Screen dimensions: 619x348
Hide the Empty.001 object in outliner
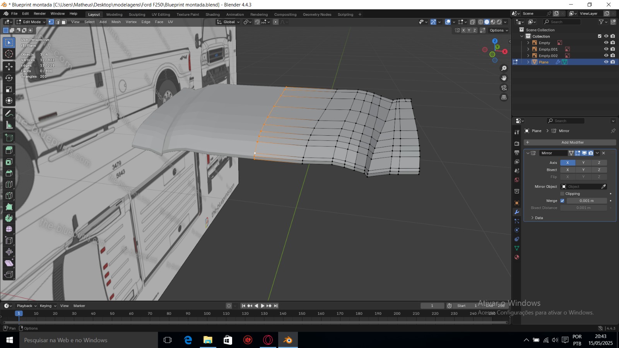(606, 49)
